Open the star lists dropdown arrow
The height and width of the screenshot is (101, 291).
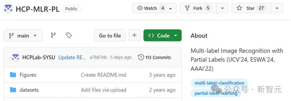click(277, 8)
